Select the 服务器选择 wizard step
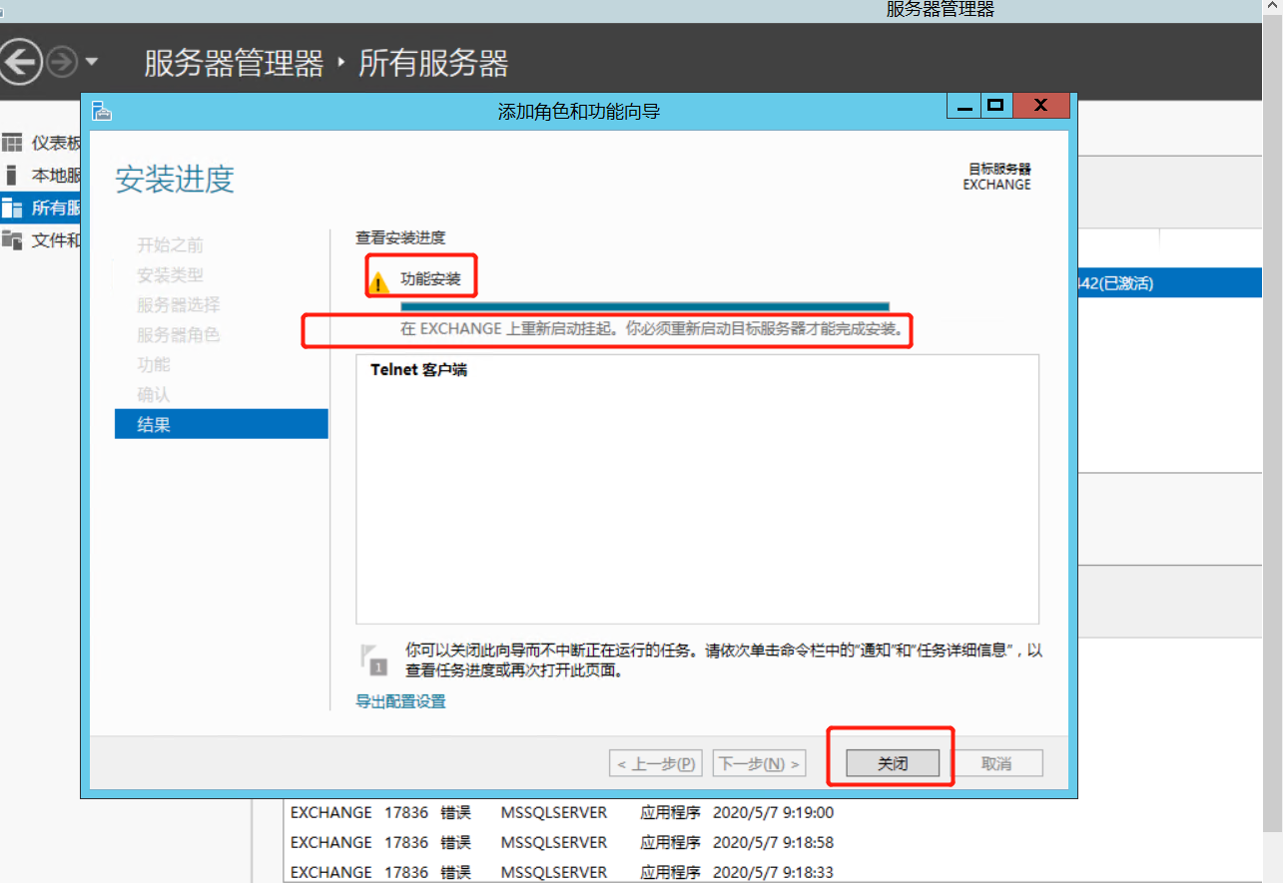This screenshot has width=1283, height=883. tap(179, 304)
